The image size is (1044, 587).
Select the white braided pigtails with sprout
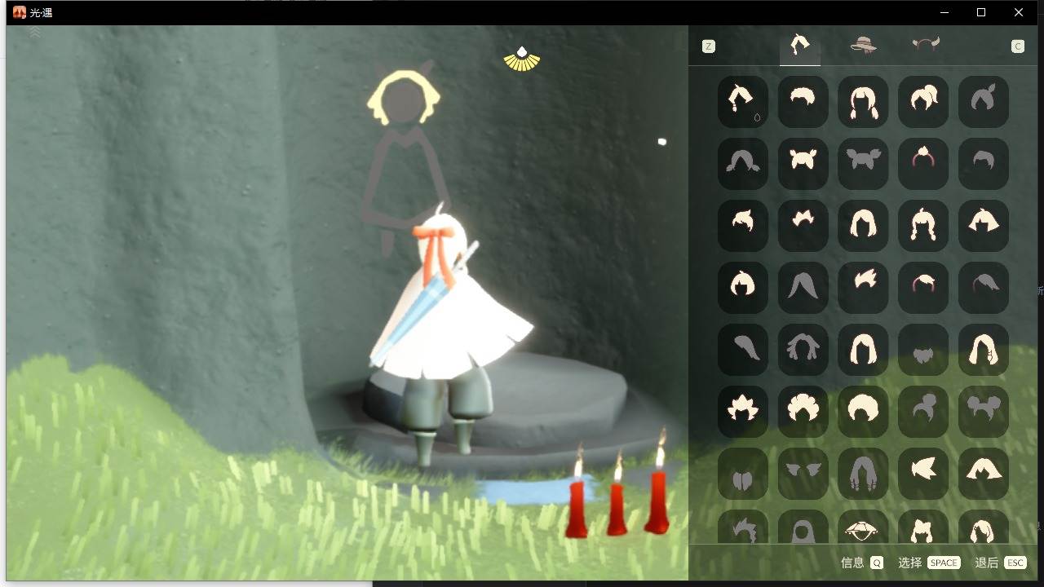[923, 226]
